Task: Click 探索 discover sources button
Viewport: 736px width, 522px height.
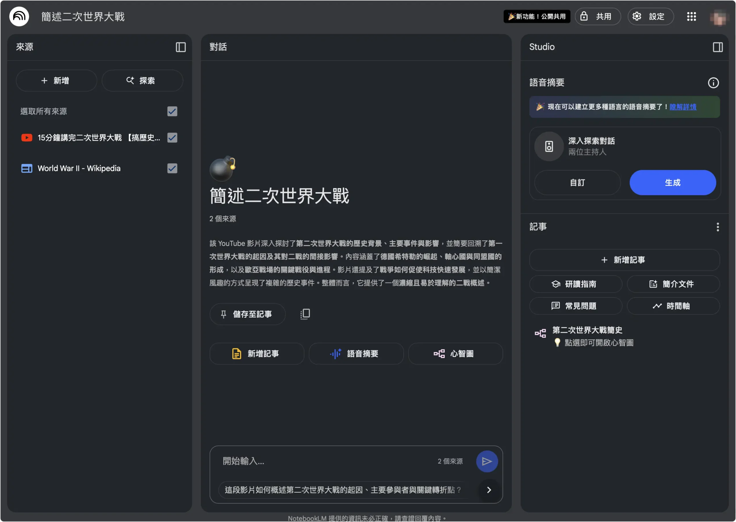Action: coord(142,81)
